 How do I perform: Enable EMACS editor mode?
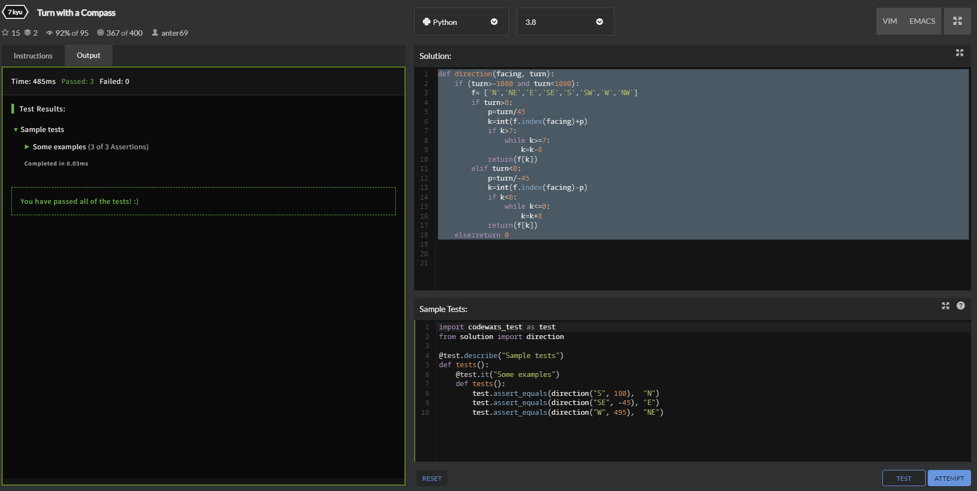pyautogui.click(x=922, y=21)
